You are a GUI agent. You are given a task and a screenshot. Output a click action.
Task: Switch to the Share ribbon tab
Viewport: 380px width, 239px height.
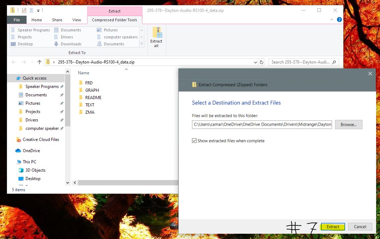click(57, 20)
